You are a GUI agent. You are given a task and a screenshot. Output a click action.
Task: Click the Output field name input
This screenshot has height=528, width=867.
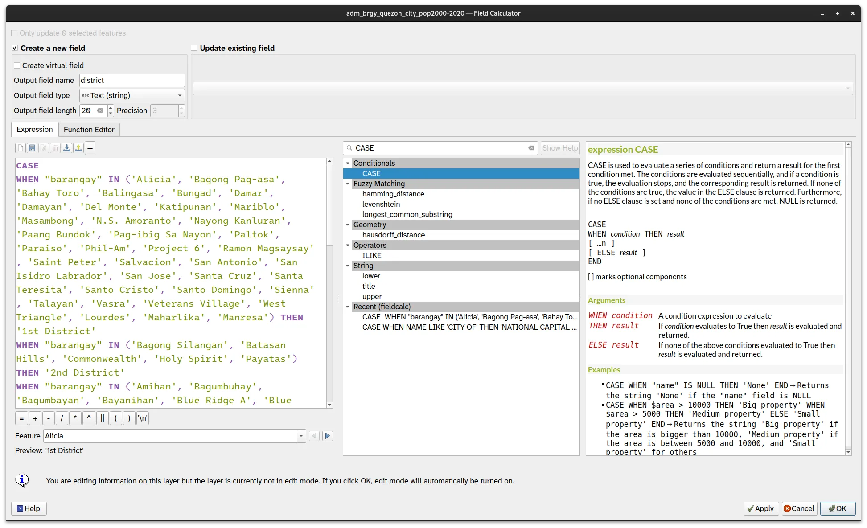132,80
